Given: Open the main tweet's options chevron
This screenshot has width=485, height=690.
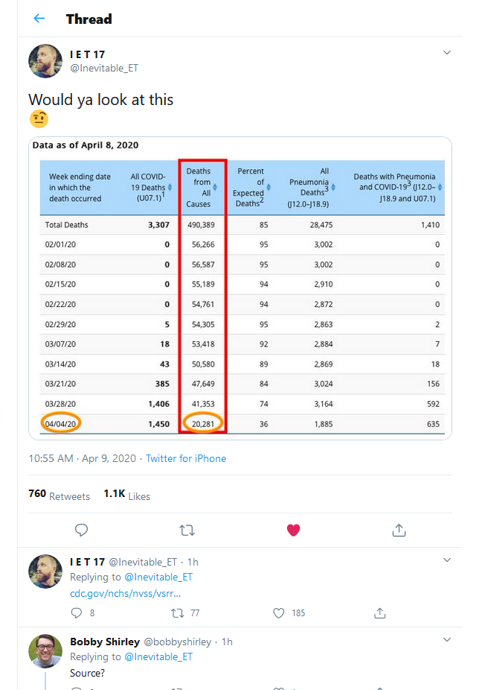Looking at the screenshot, I should coord(446,53).
